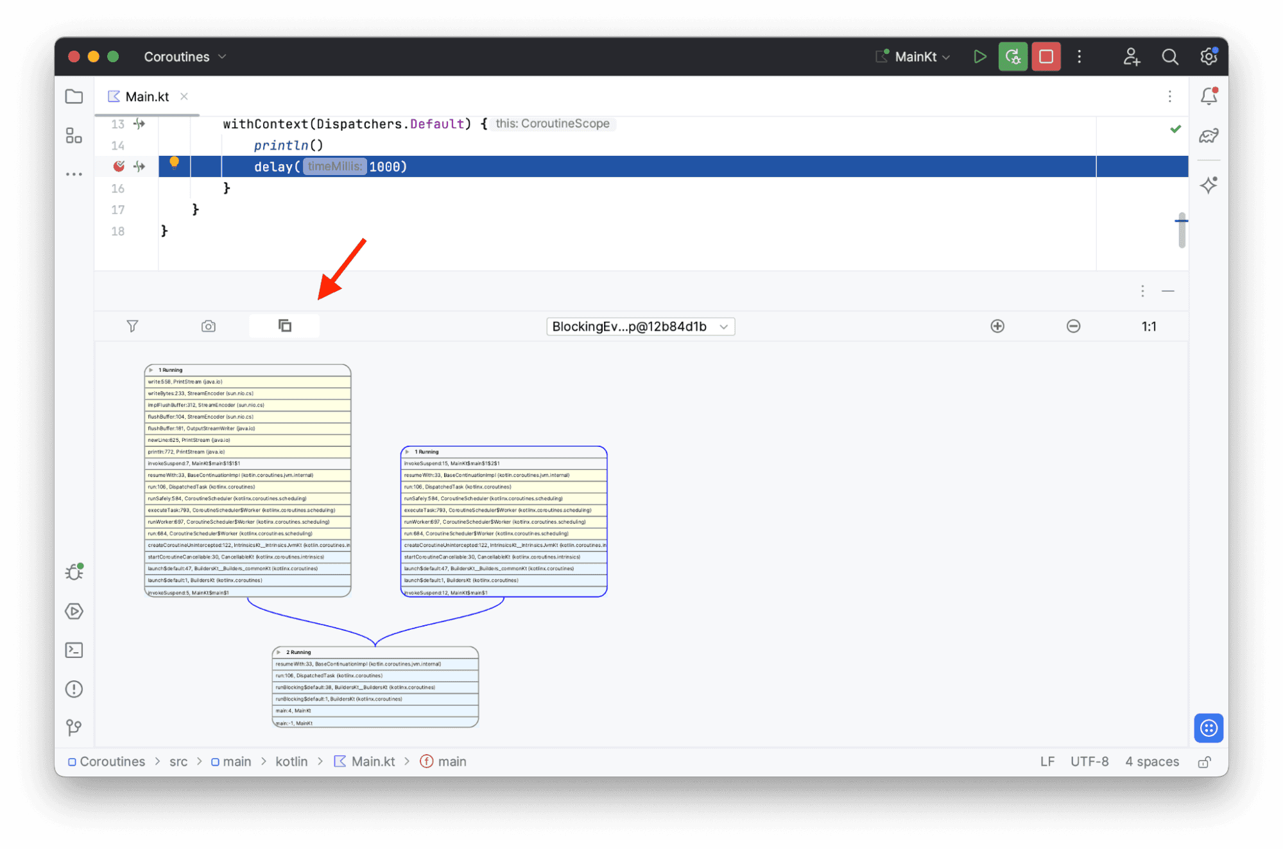The image size is (1283, 849).
Task: Run MainKt with the play button
Action: click(x=979, y=56)
